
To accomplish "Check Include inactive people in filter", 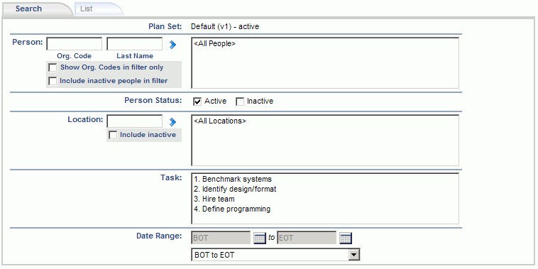I will pyautogui.click(x=53, y=82).
